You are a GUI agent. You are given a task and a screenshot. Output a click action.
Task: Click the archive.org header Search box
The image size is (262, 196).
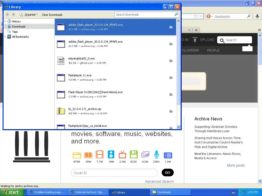pos(234,40)
